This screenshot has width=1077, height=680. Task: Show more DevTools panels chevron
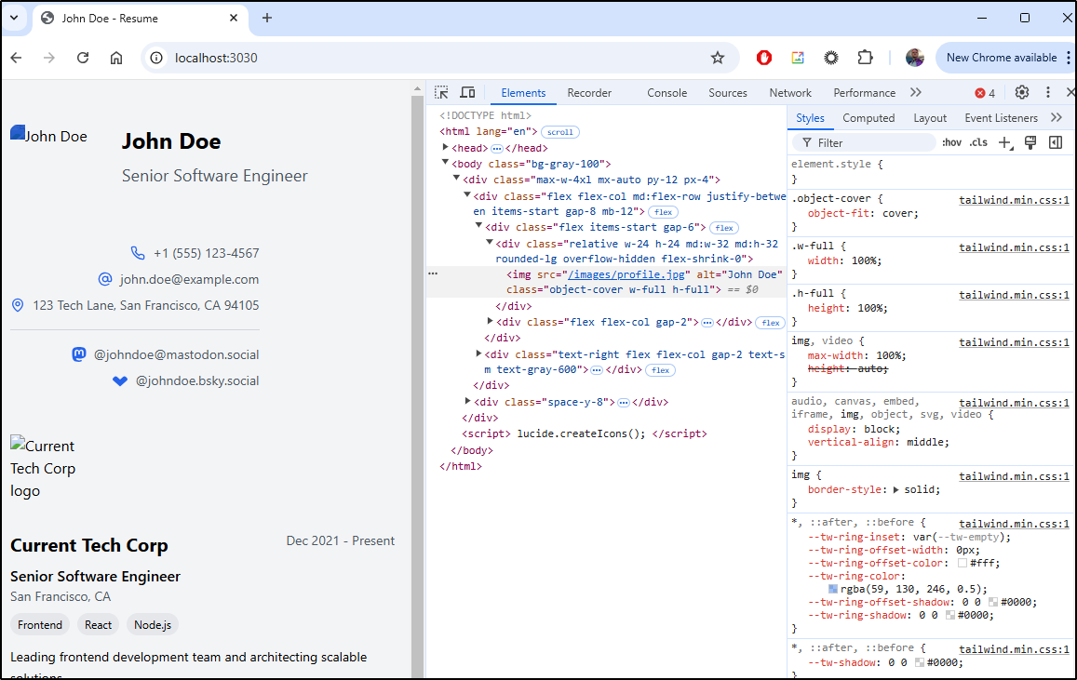[x=916, y=92]
